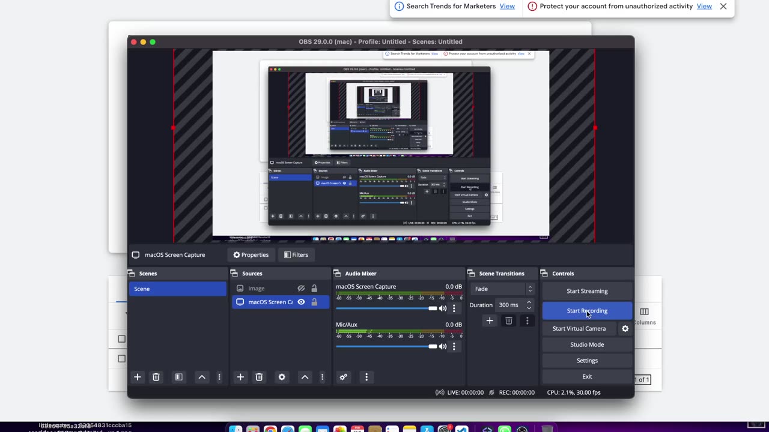Move source up with arrow icon

pos(305,377)
